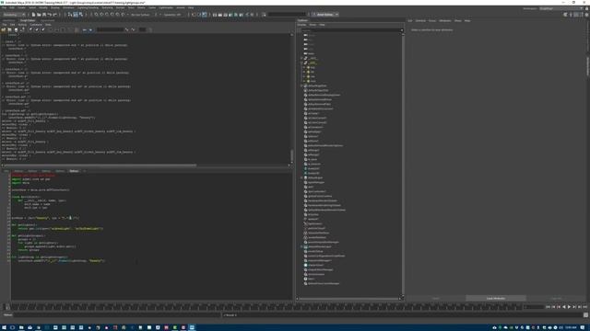
Task: Click Open Script icon in Script Editor toolbar
Action: click(4, 29)
